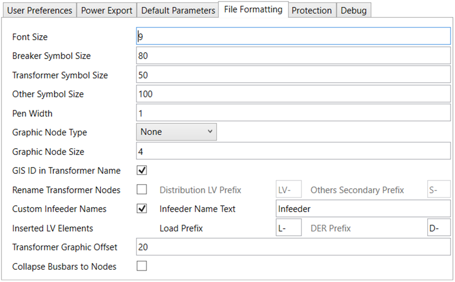This screenshot has height=282, width=455.
Task: Click the Transformer Graphic Offset field
Action: [292, 247]
